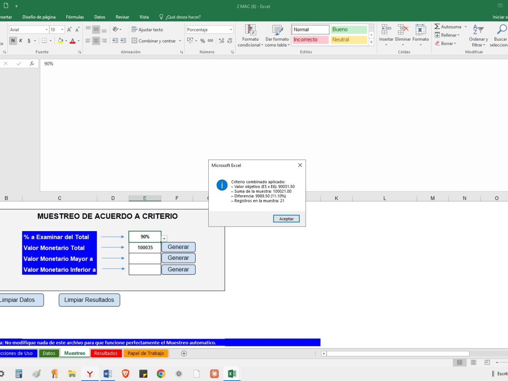Click the Formato cells icon
Screen dimensions: 508x381
(420, 30)
